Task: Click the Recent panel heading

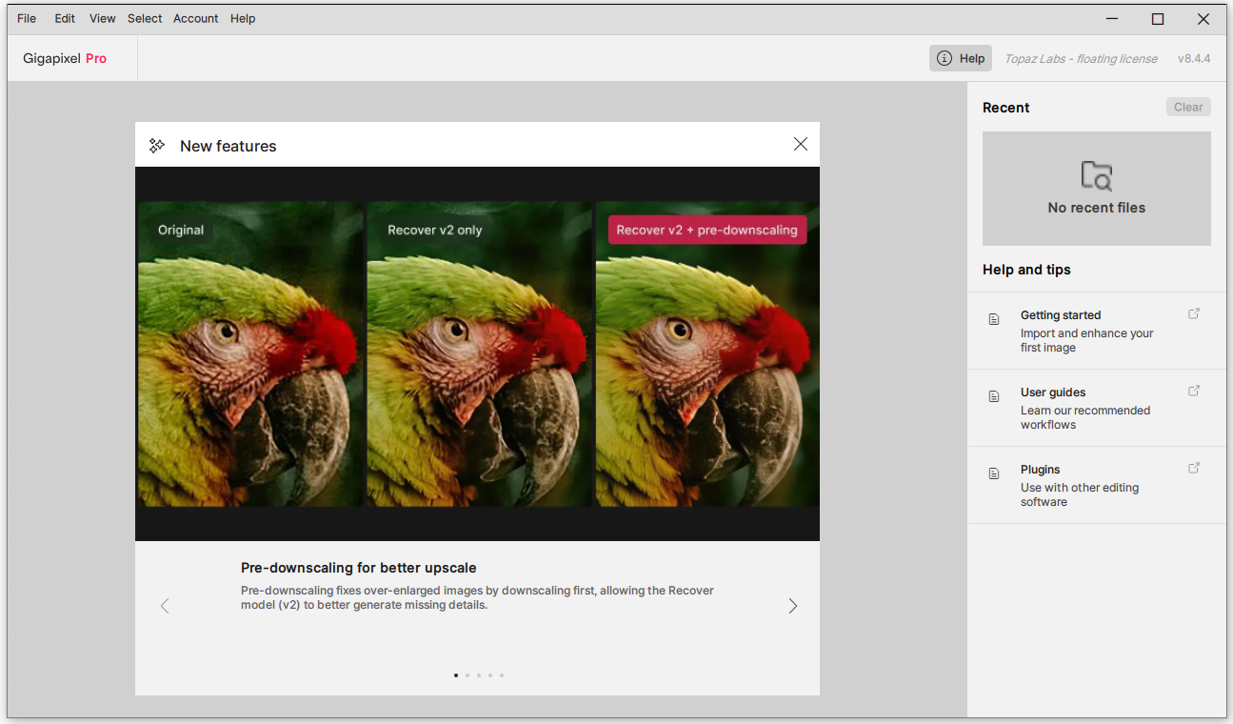Action: click(x=1006, y=108)
